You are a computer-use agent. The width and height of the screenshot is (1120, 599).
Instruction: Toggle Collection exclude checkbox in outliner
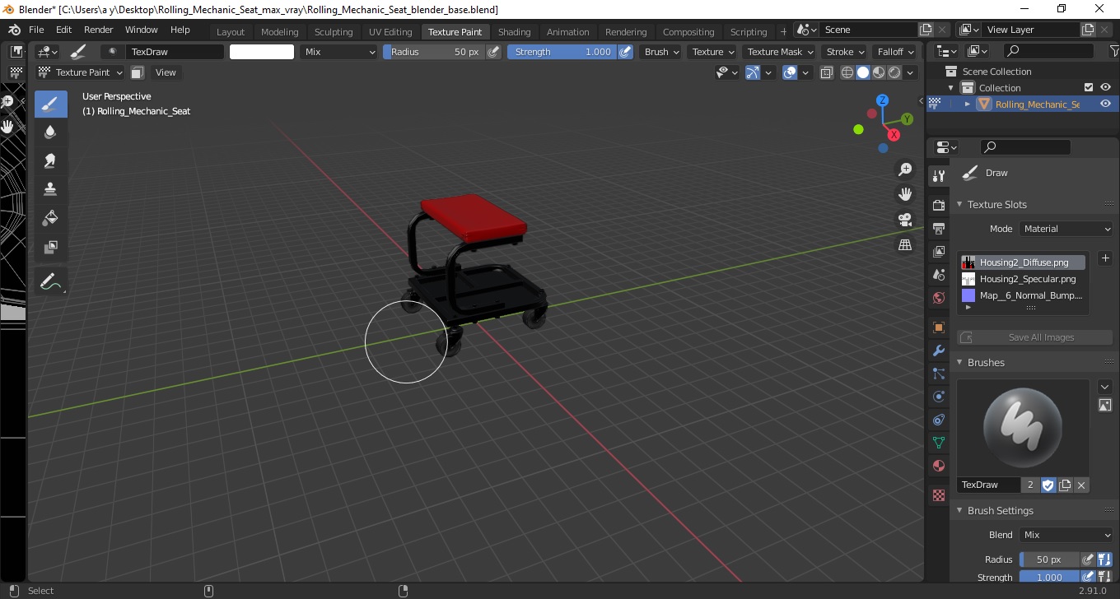point(1089,87)
